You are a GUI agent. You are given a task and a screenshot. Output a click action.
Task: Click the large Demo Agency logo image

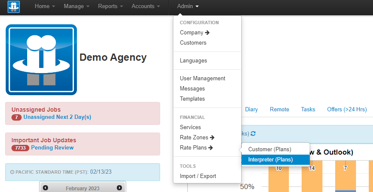(x=41, y=60)
